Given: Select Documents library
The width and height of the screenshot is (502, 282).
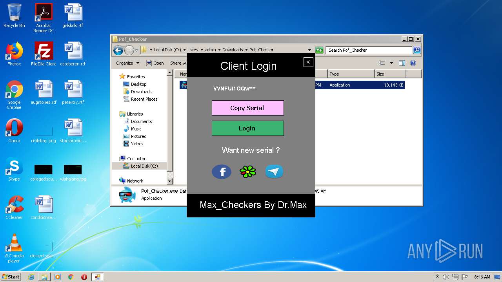Looking at the screenshot, I should pos(138,121).
